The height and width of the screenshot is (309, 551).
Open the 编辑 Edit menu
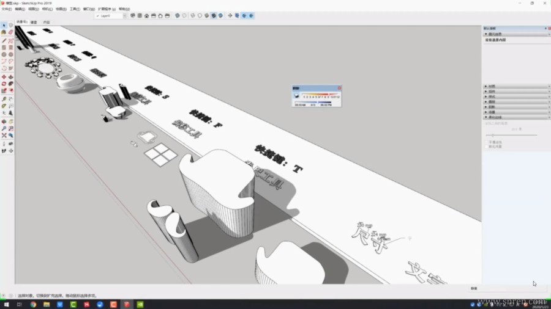pyautogui.click(x=20, y=9)
